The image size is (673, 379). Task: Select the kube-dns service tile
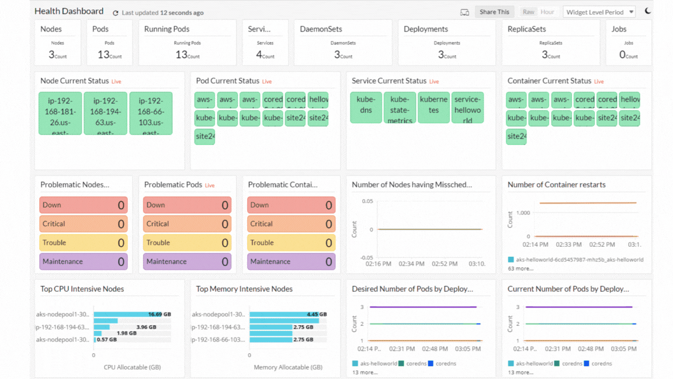[x=366, y=108]
